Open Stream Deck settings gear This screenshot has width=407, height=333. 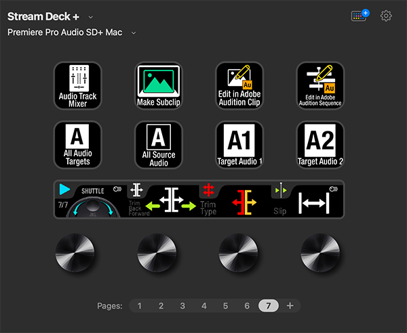point(386,16)
